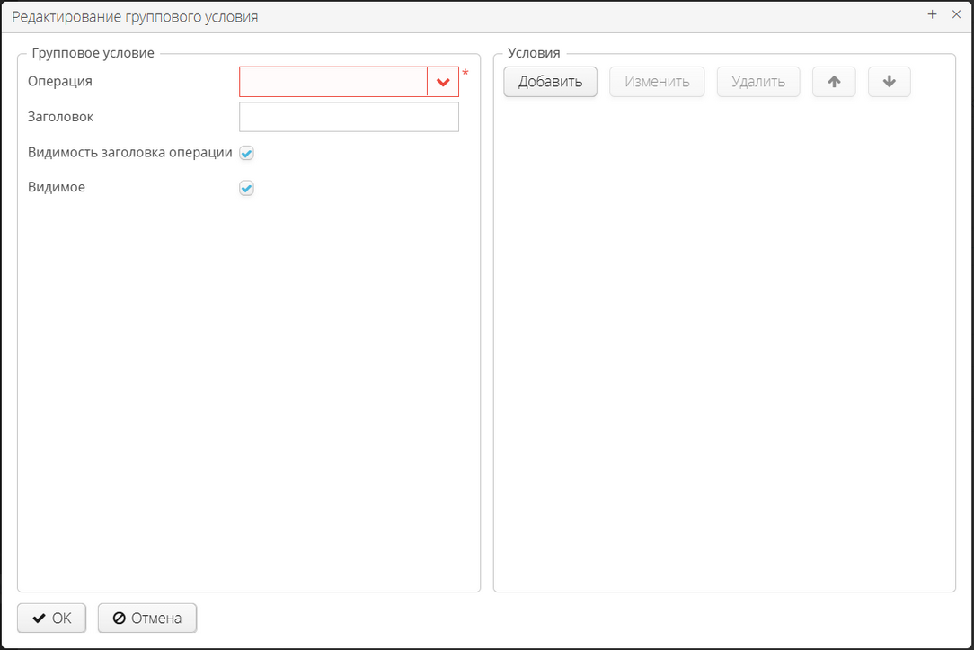Viewport: 974px width, 650px height.
Task: Click the disabled Изменить button
Action: [657, 81]
